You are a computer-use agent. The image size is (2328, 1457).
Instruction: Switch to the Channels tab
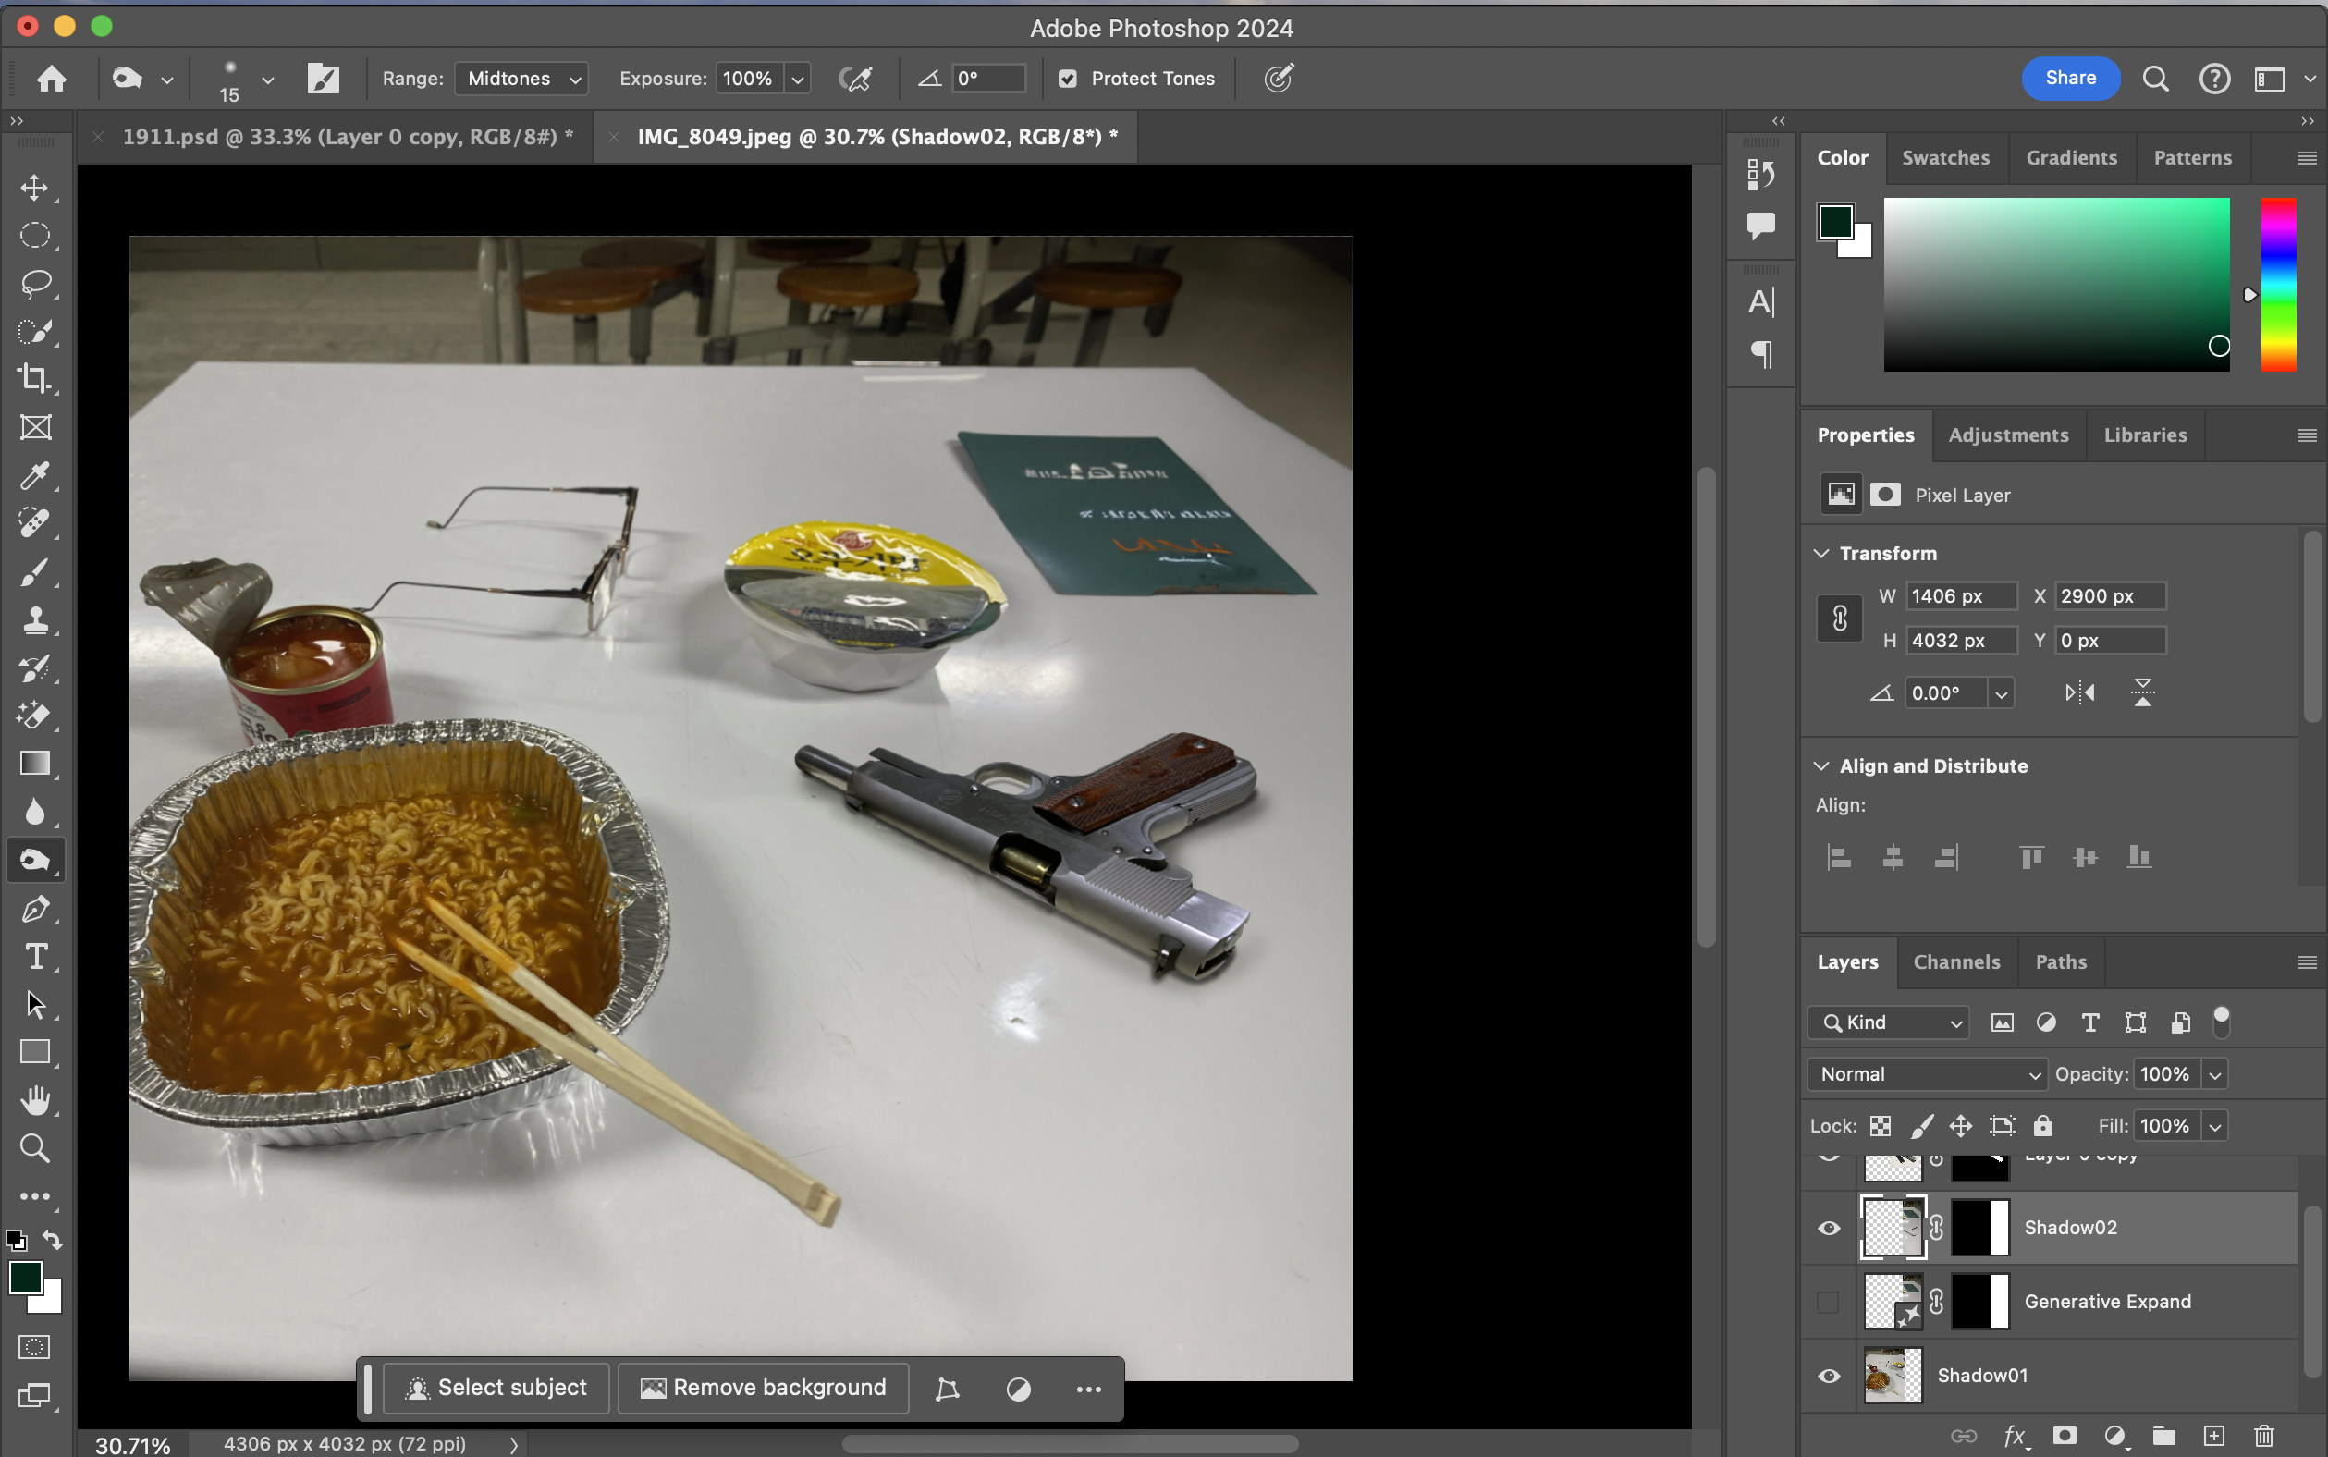1956,961
